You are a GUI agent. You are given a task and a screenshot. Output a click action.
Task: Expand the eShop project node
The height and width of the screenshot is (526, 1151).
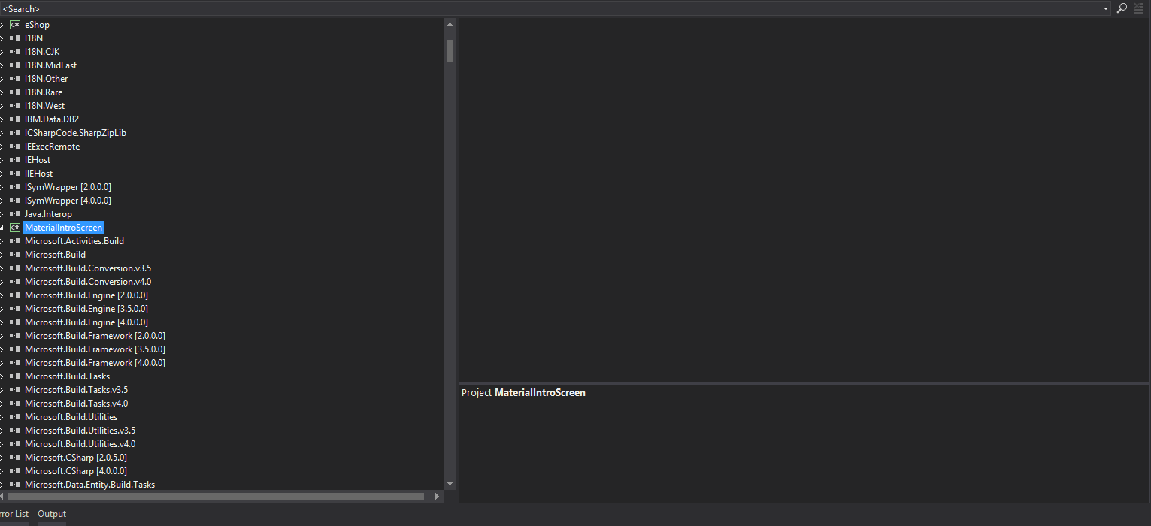(2, 25)
